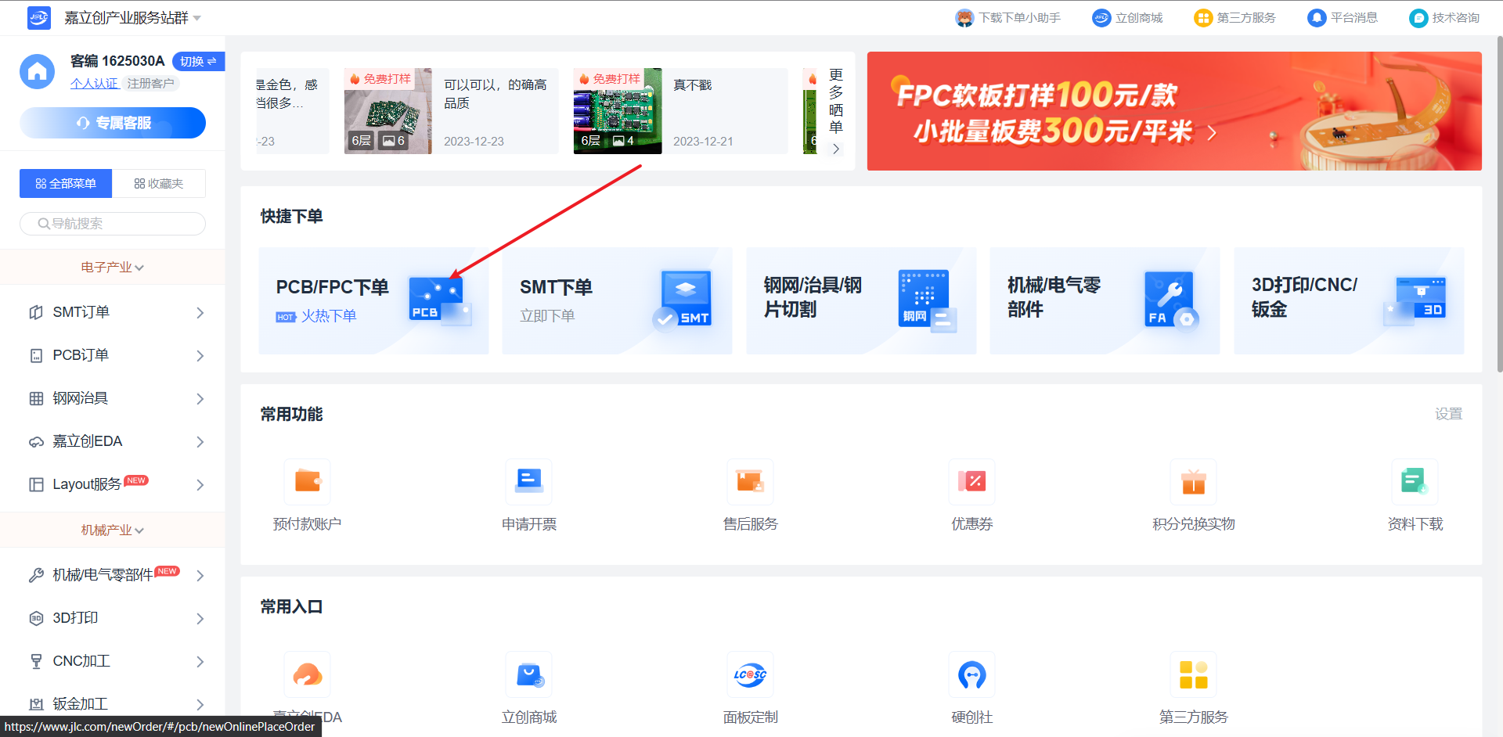Click the page vertical scrollbar
The width and height of the screenshot is (1503, 737).
coord(1498,203)
